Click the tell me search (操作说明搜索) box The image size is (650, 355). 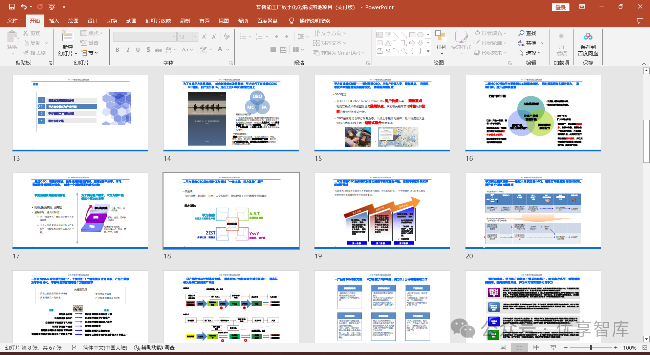tap(315, 21)
